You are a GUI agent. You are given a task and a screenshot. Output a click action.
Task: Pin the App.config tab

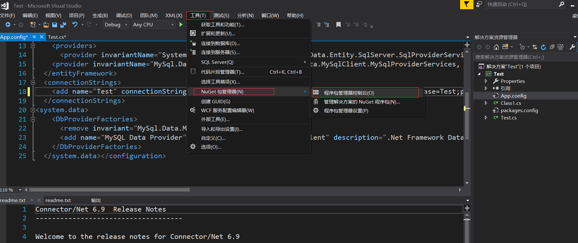34,37
